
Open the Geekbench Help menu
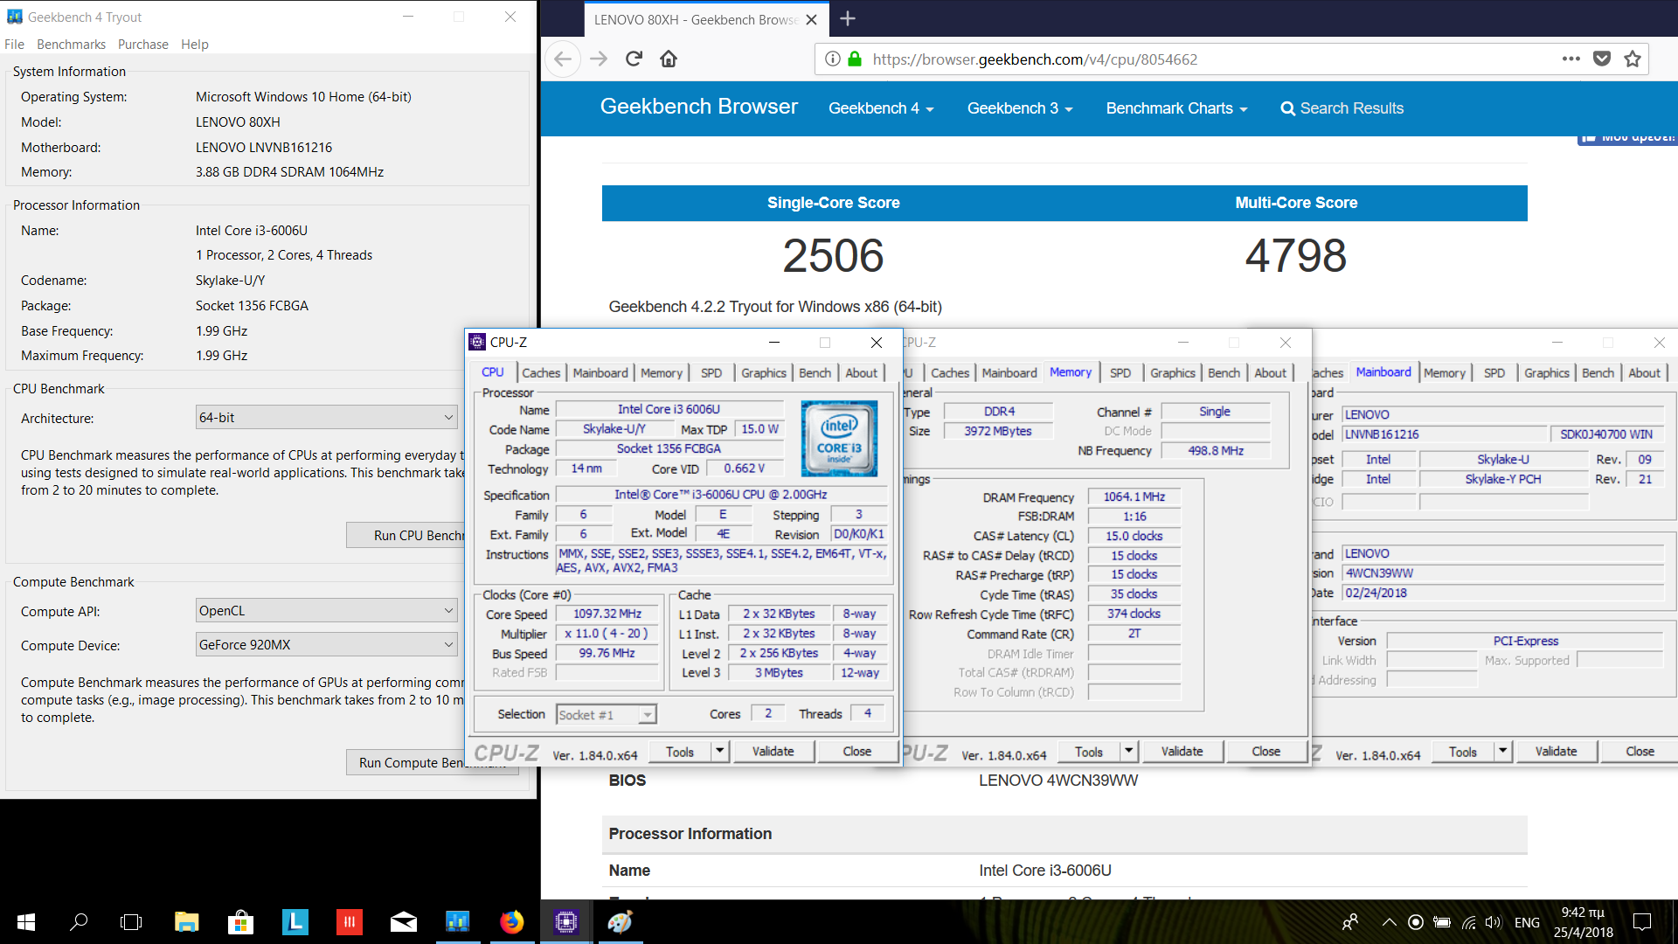pos(195,45)
